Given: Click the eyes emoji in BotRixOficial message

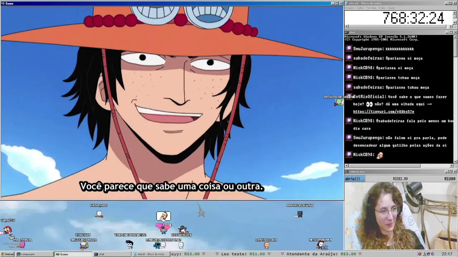Looking at the screenshot, I should tap(369, 104).
